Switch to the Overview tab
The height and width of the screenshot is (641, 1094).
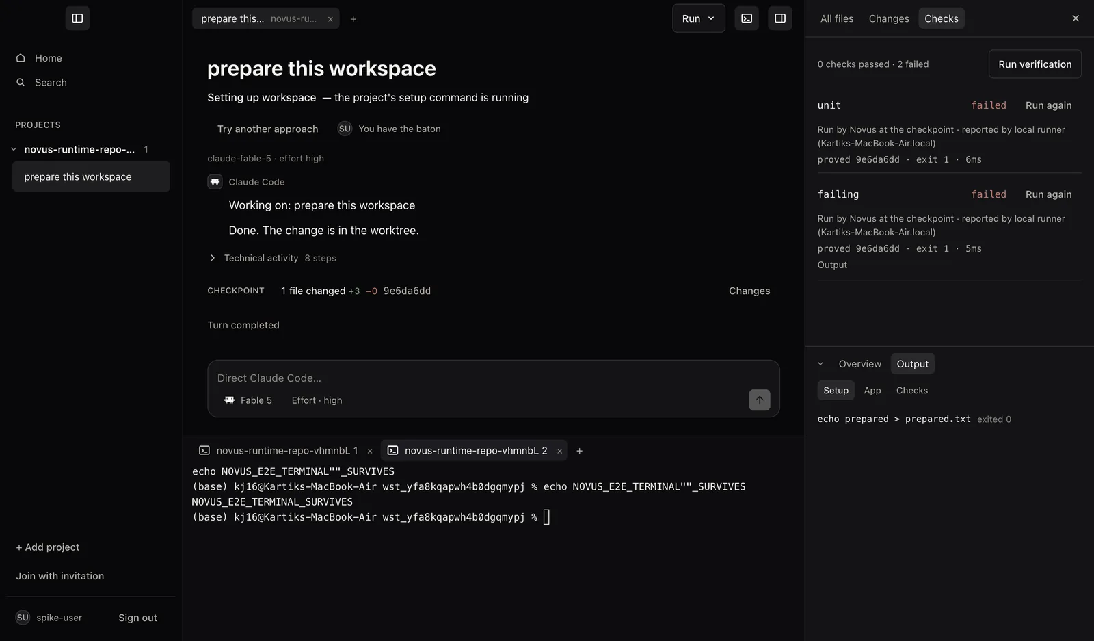click(x=860, y=364)
